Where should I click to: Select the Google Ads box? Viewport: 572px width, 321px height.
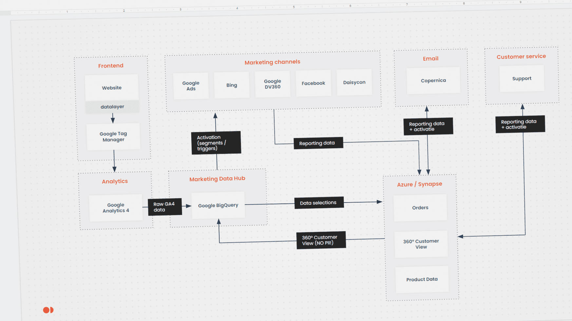(191, 86)
